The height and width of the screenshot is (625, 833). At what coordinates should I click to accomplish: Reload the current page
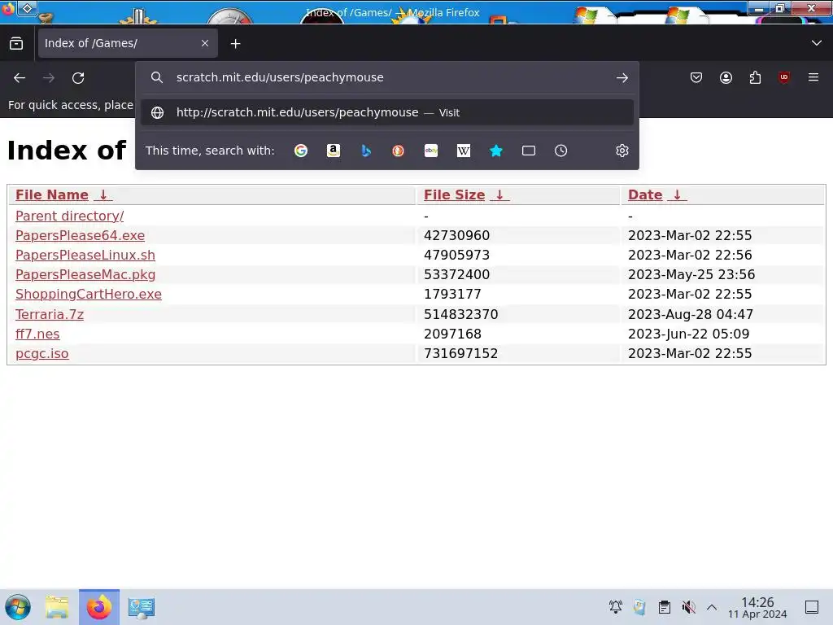tap(78, 78)
